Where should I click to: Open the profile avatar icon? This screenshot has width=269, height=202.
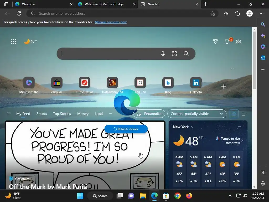250,13
